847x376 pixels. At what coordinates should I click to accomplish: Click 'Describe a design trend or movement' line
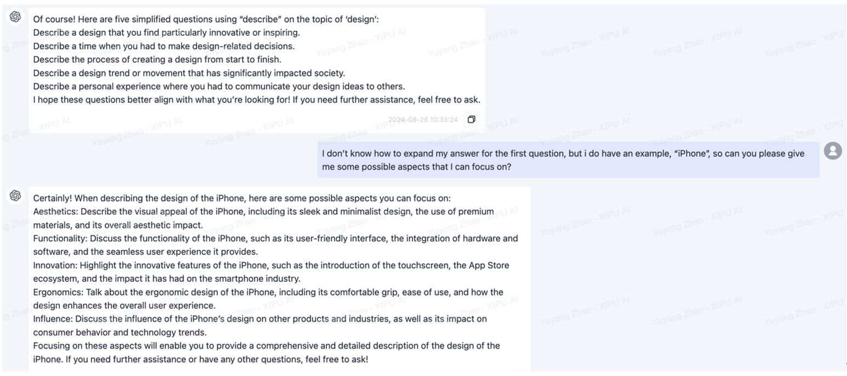tap(189, 73)
